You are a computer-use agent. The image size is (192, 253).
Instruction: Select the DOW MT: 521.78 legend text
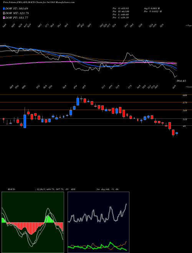click(x=17, y=13)
